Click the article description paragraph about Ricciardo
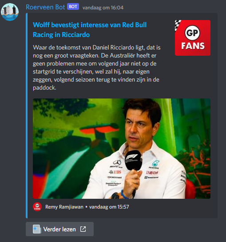This screenshot has height=242, width=226. (x=96, y=67)
